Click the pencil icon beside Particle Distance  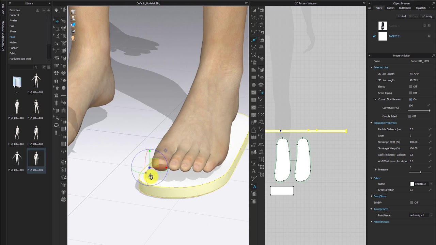pyautogui.click(x=430, y=129)
